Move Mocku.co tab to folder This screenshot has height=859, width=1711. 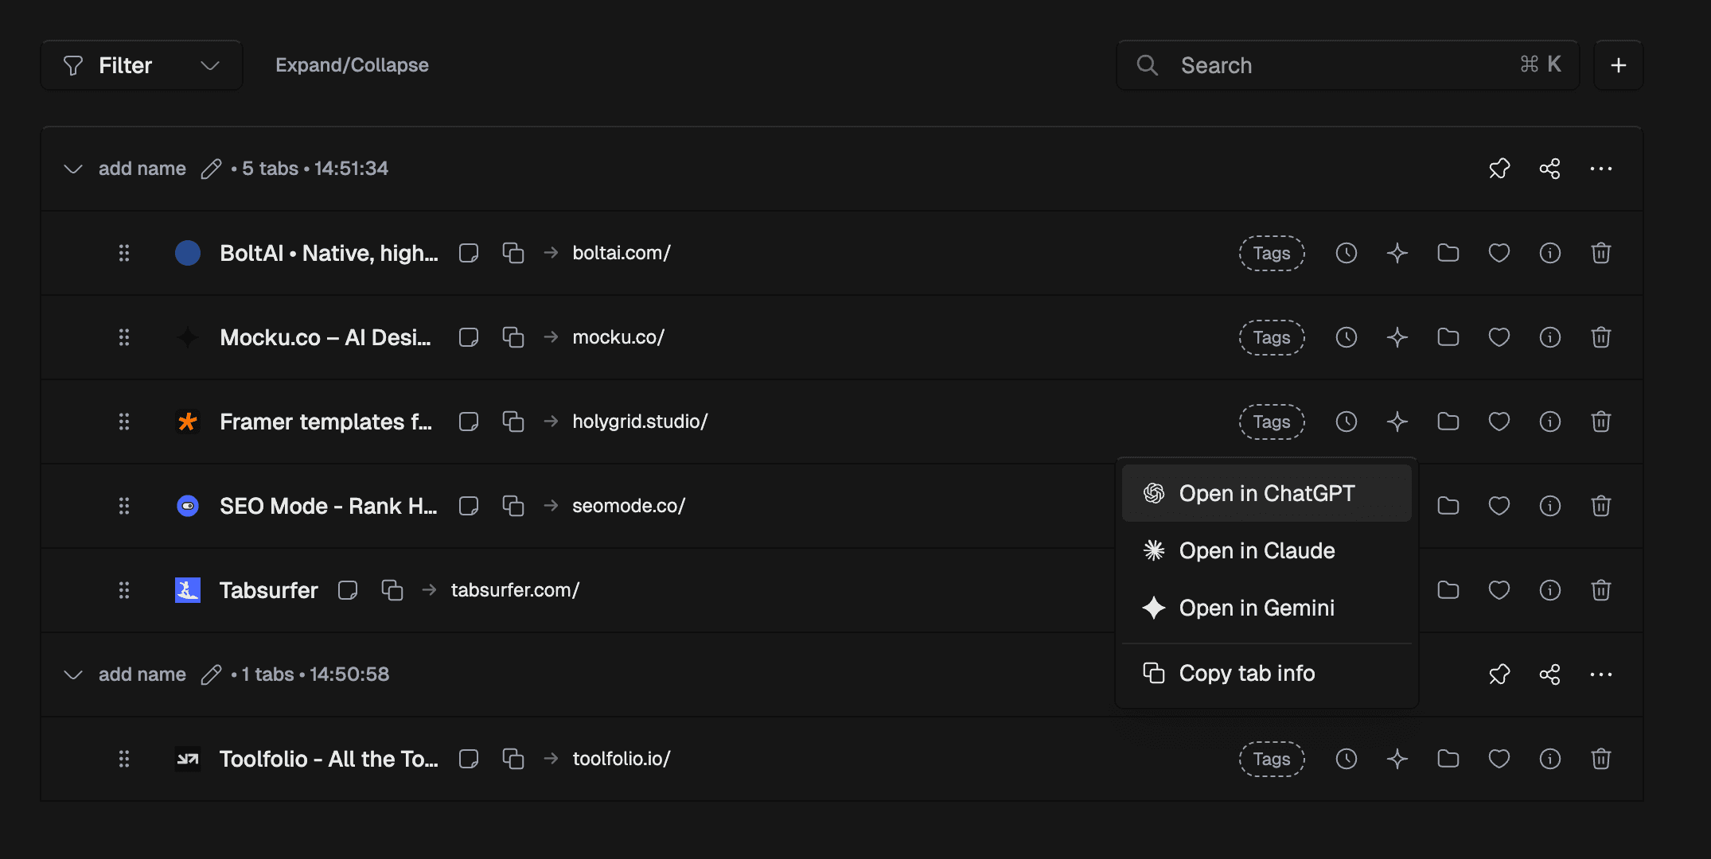pyautogui.click(x=1448, y=337)
